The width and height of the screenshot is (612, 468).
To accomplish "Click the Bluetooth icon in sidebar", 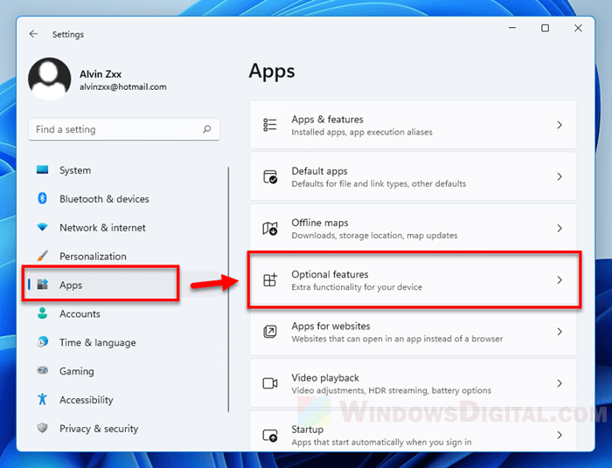I will (42, 199).
